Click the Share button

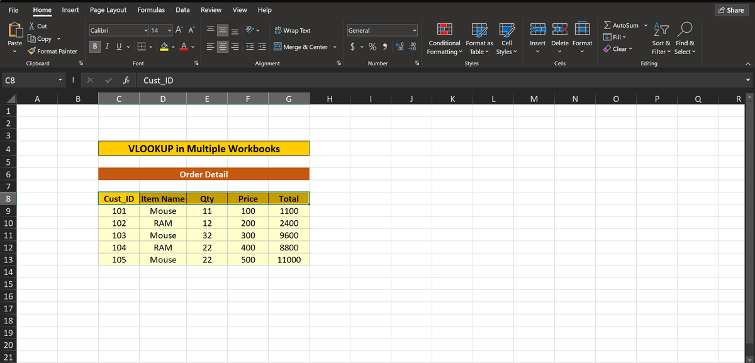[730, 10]
